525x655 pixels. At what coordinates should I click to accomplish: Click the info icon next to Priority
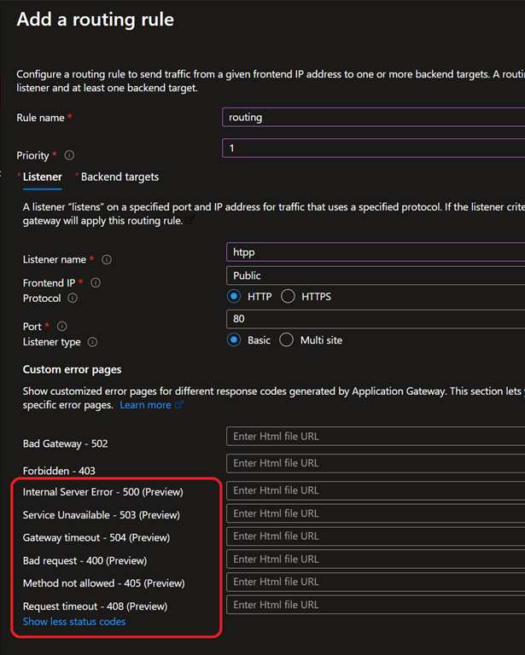(x=69, y=156)
